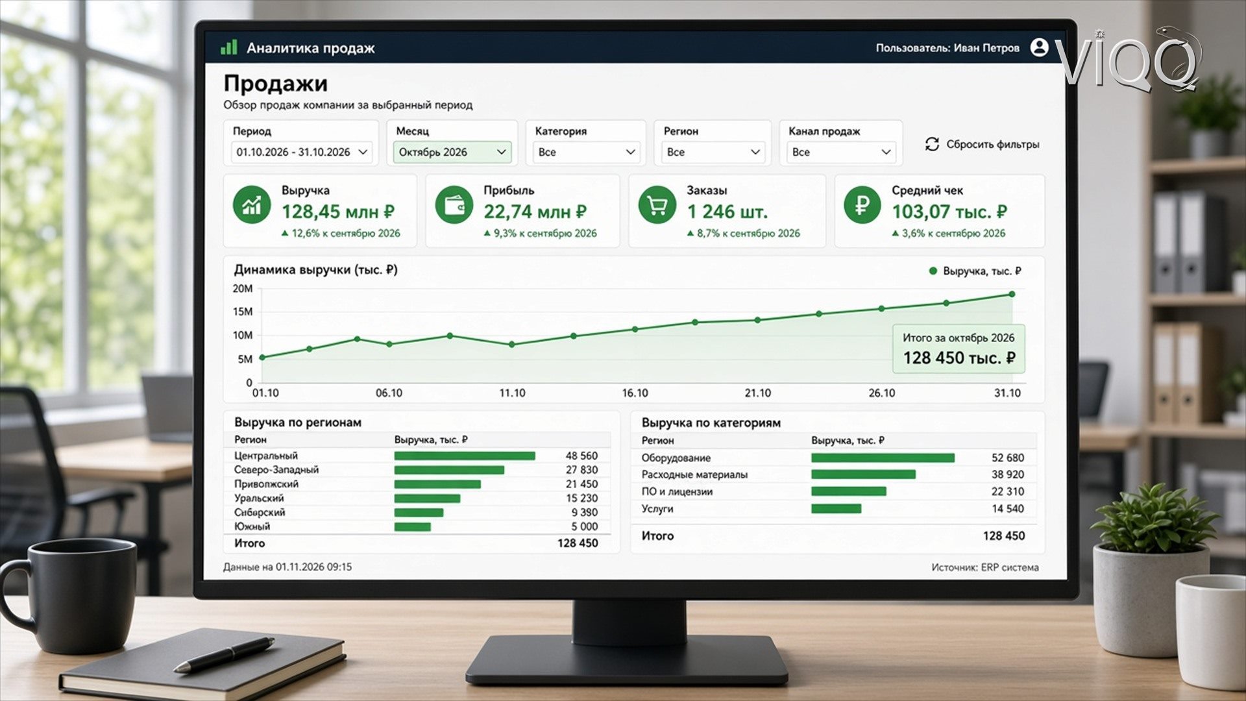Select the Уральский region row
The height and width of the screenshot is (701, 1246).
[416, 498]
